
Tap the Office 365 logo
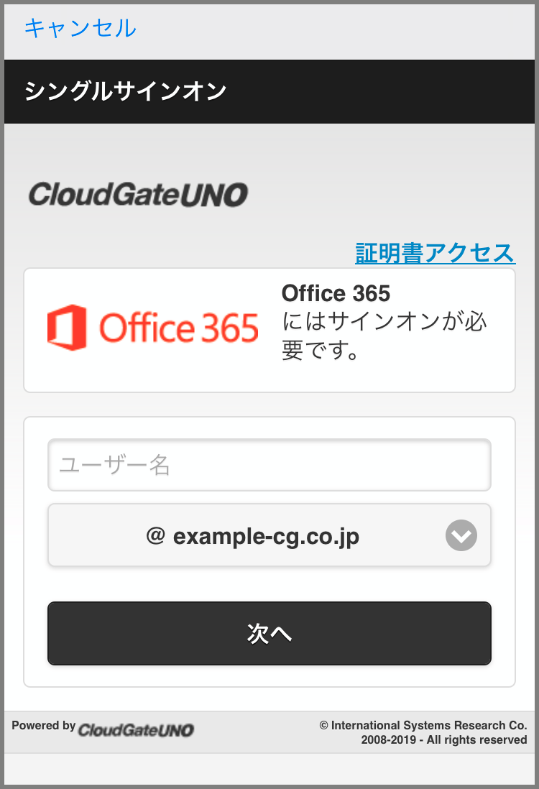tap(155, 327)
